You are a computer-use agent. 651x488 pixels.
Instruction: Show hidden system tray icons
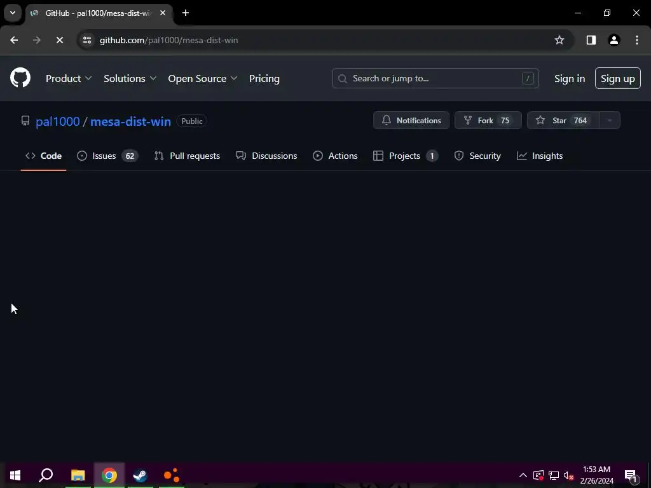(x=523, y=475)
